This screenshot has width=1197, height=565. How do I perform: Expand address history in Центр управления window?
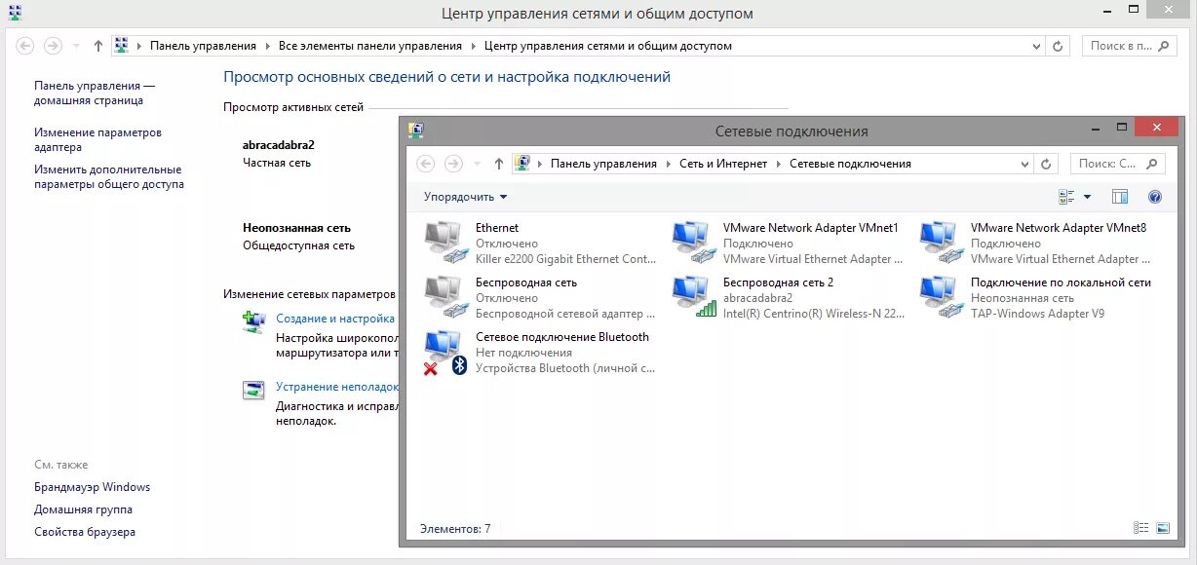click(x=1036, y=46)
